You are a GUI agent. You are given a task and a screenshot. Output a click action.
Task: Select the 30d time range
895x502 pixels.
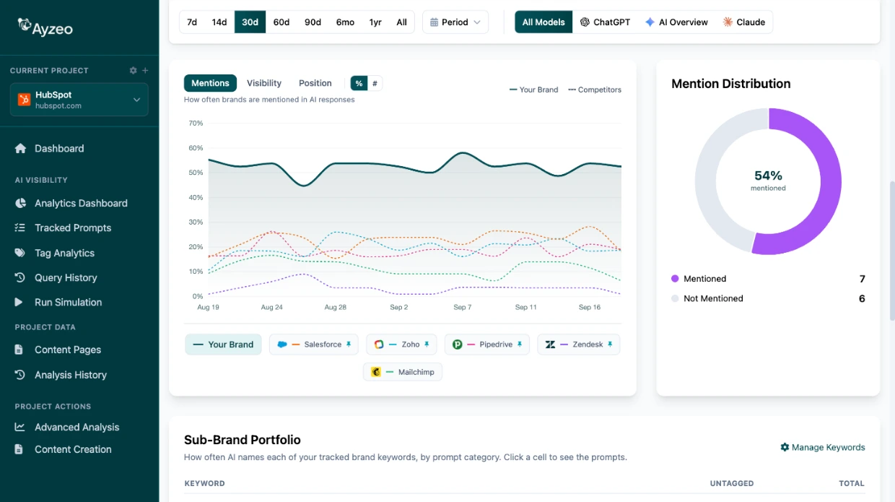coord(250,22)
